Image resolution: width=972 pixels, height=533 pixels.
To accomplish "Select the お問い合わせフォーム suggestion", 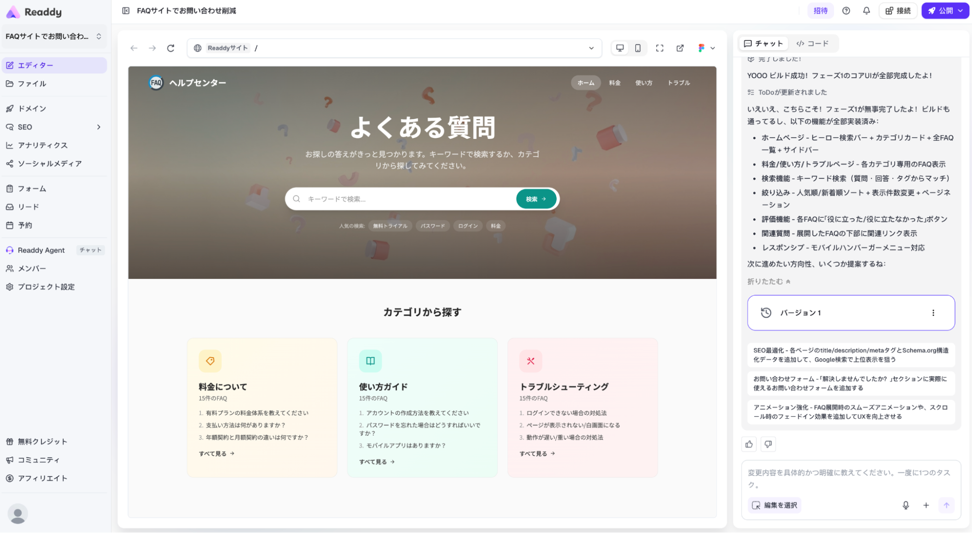I will click(851, 383).
